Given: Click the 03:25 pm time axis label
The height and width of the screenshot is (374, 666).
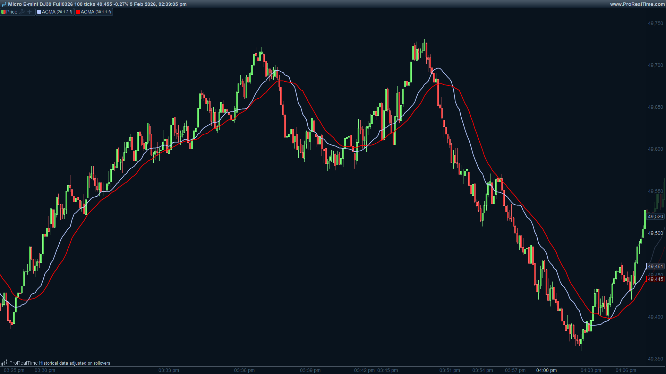Looking at the screenshot, I should pos(14,370).
